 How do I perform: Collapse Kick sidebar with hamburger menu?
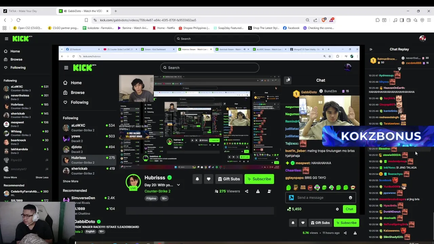click(6, 39)
